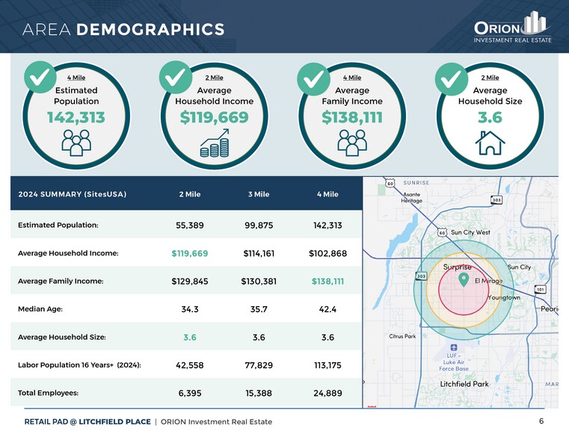The height and width of the screenshot is (439, 569).
Task: Select the 3 Mile column header
Action: pyautogui.click(x=259, y=195)
